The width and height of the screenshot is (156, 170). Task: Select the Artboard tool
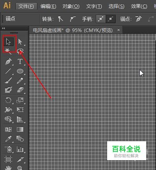click(x=8, y=159)
